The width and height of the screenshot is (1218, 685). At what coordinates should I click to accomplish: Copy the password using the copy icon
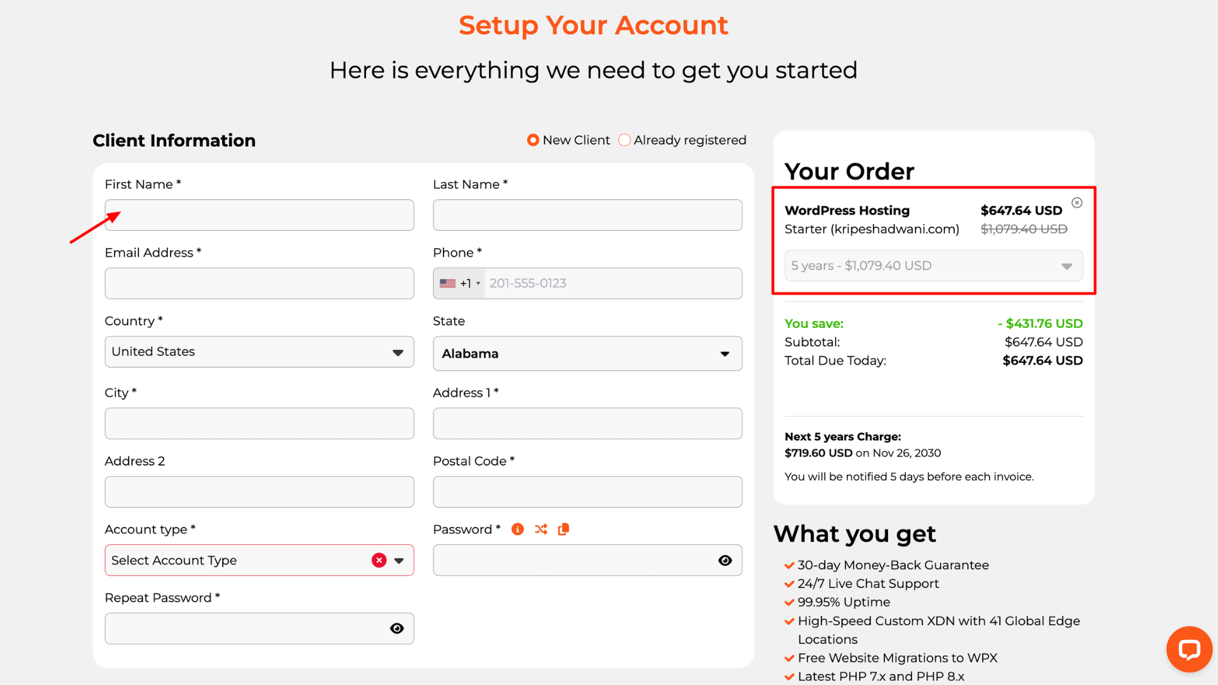[563, 529]
